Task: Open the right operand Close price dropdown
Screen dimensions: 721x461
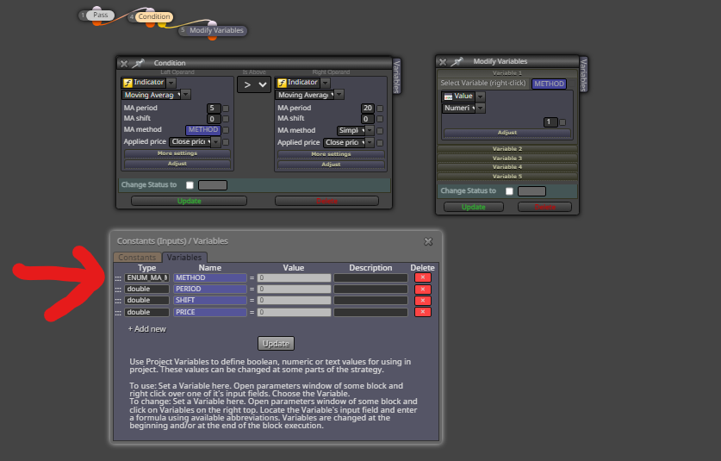Action: [x=370, y=143]
